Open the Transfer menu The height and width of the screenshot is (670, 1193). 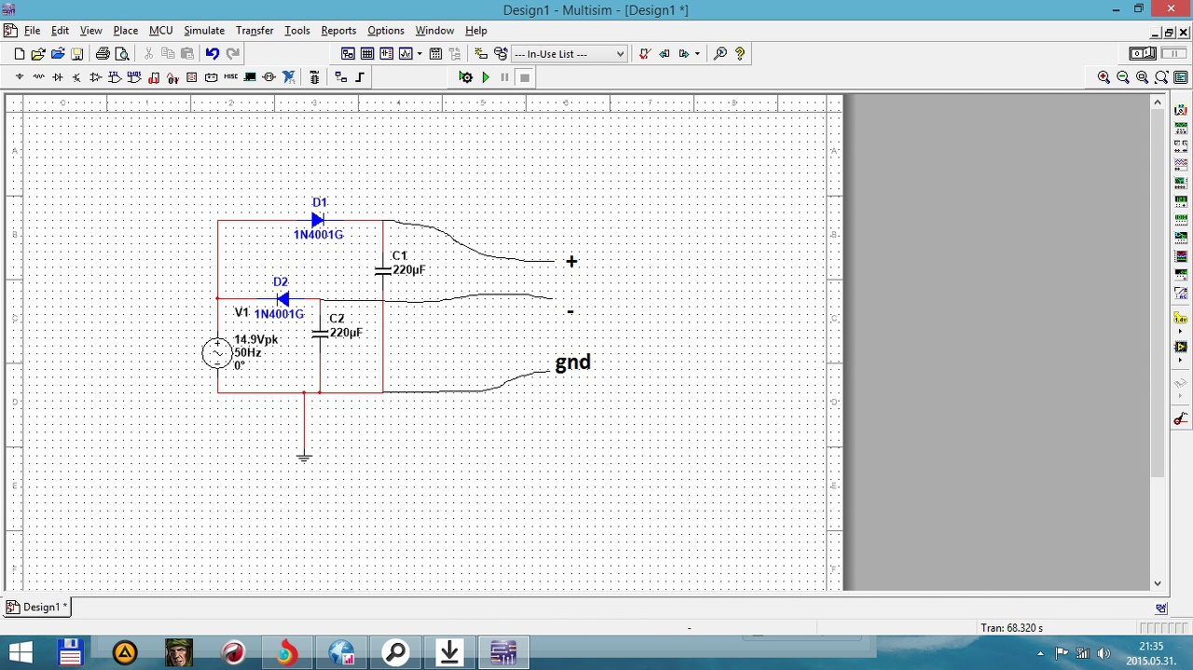[x=254, y=31]
